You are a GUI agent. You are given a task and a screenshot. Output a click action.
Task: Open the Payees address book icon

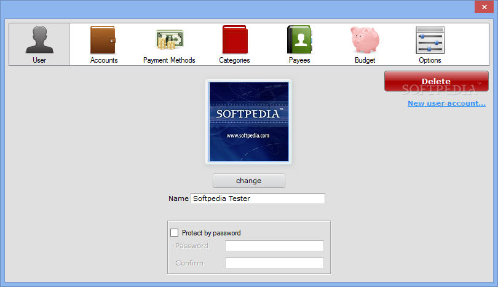point(299,39)
